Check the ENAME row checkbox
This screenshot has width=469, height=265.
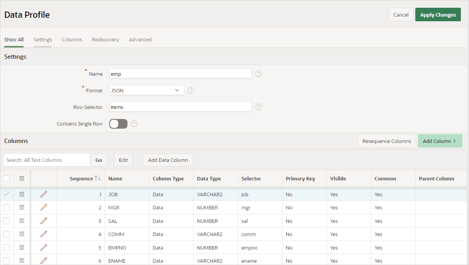pyautogui.click(x=7, y=261)
